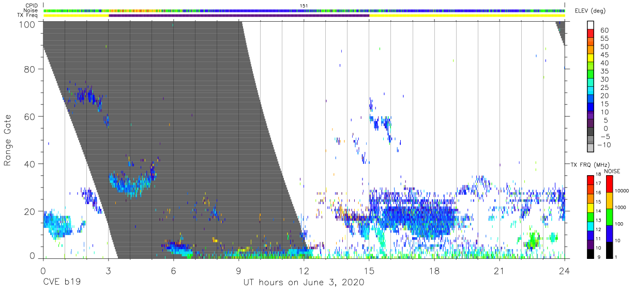Click the 'UT hours on June 3, 2020' label

coord(304,283)
